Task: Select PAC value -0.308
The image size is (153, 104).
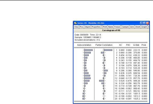Action: click(x=128, y=53)
